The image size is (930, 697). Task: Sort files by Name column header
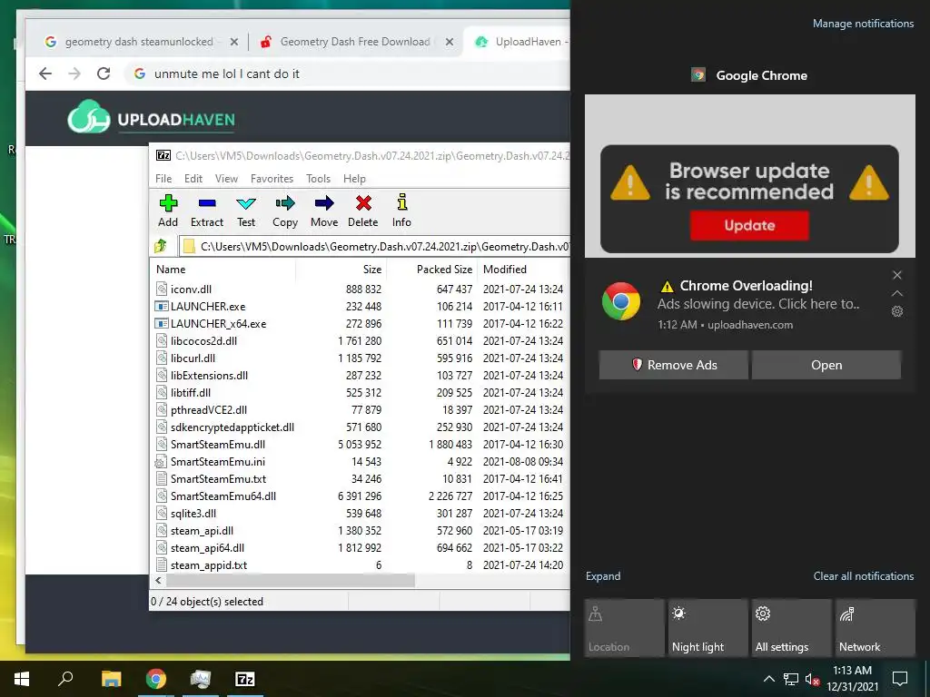tap(223, 269)
